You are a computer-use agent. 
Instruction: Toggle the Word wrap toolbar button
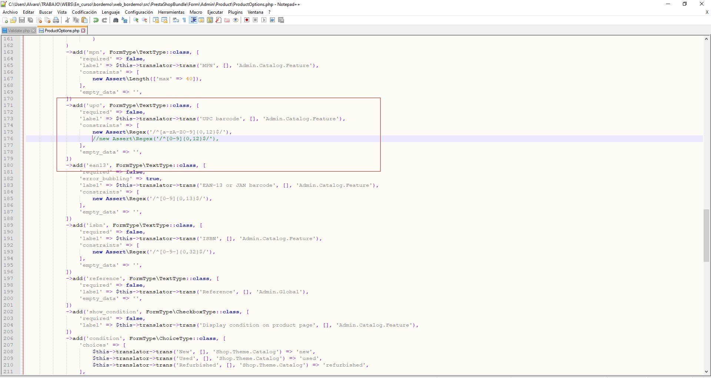click(x=176, y=20)
